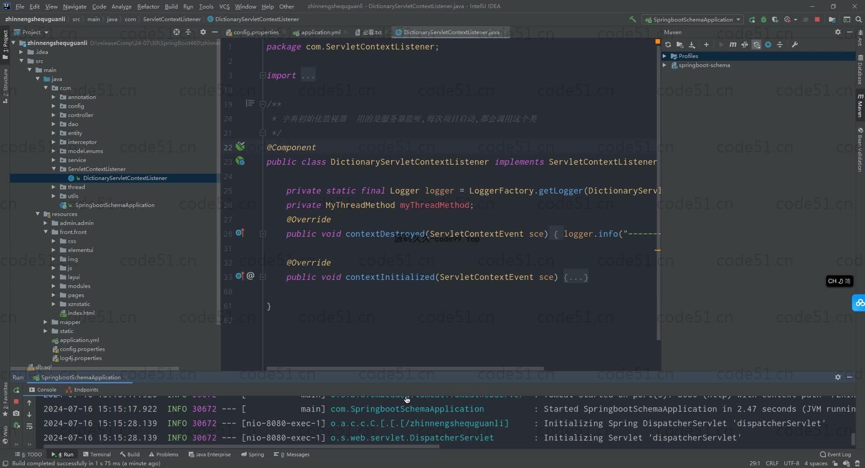
Task: Select SpringbootSchemaApplication class in Project tree
Action: tap(114, 205)
